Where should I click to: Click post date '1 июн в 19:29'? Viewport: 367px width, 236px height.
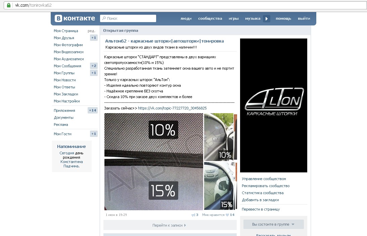pos(116,215)
